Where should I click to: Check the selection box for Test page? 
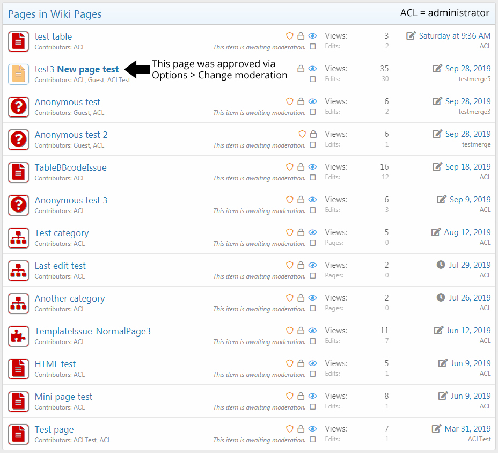click(313, 440)
